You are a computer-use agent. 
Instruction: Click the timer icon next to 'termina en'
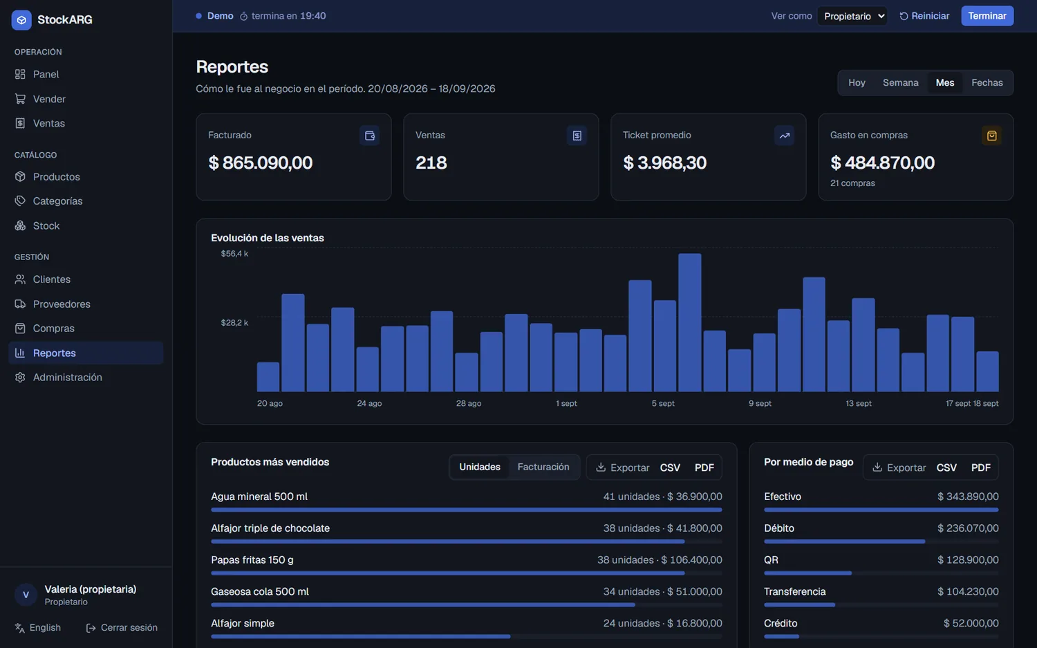tap(243, 16)
